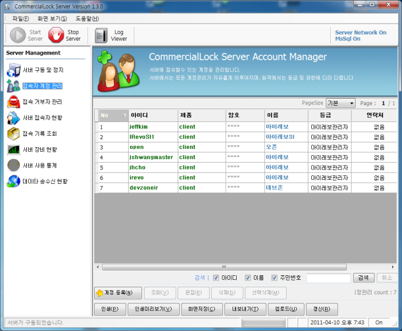Click the 인쇄(P) print button
The height and width of the screenshot is (331, 402).
tap(110, 309)
